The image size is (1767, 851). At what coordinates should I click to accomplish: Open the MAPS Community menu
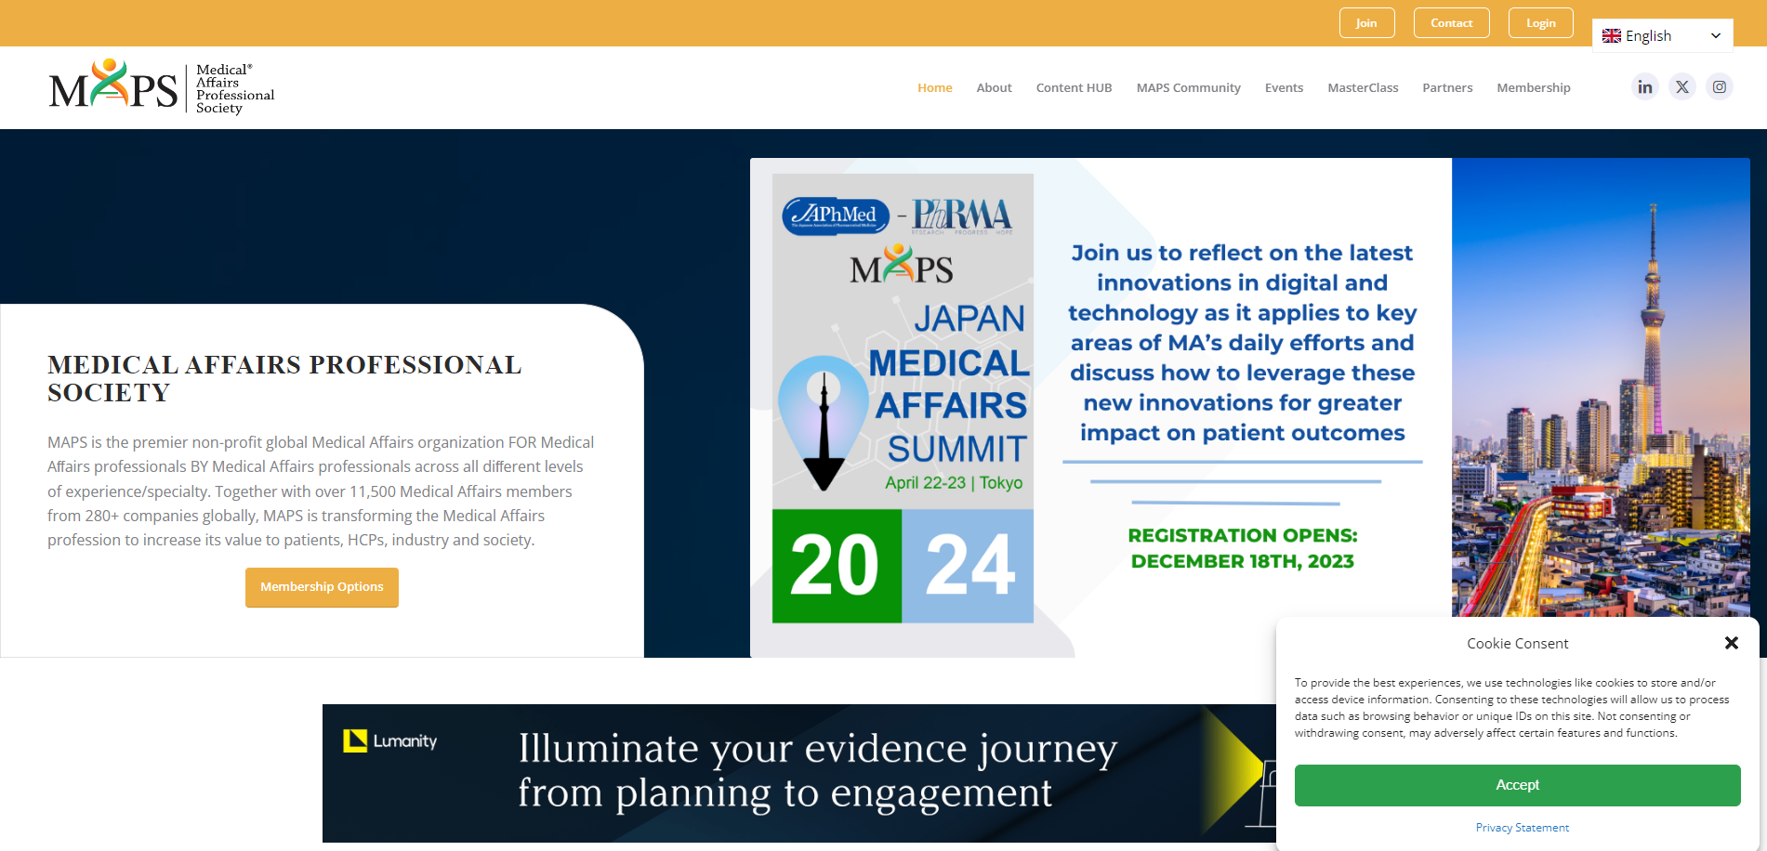[x=1188, y=88]
